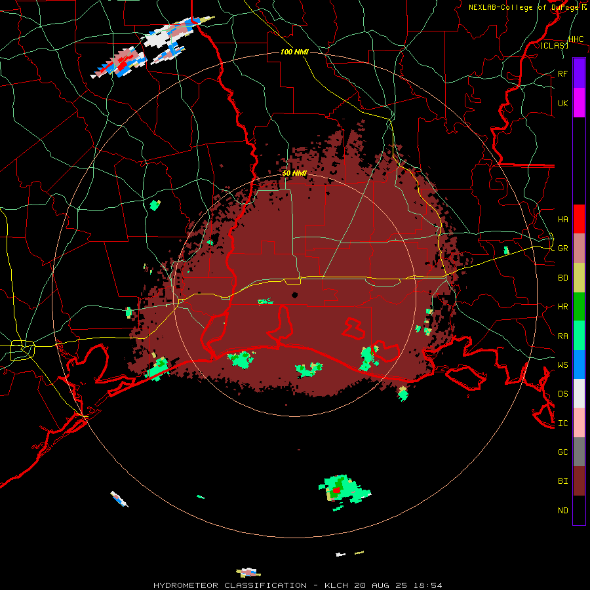This screenshot has height=590, width=590.
Task: Click the dark green HR legend swatch
Action: pyautogui.click(x=579, y=307)
